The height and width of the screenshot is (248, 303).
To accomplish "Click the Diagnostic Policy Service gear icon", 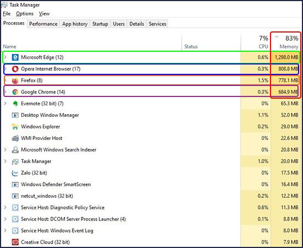I will [x=15, y=208].
